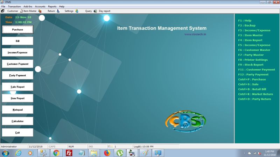Launch Google Chrome from taskbar

pos(56,153)
